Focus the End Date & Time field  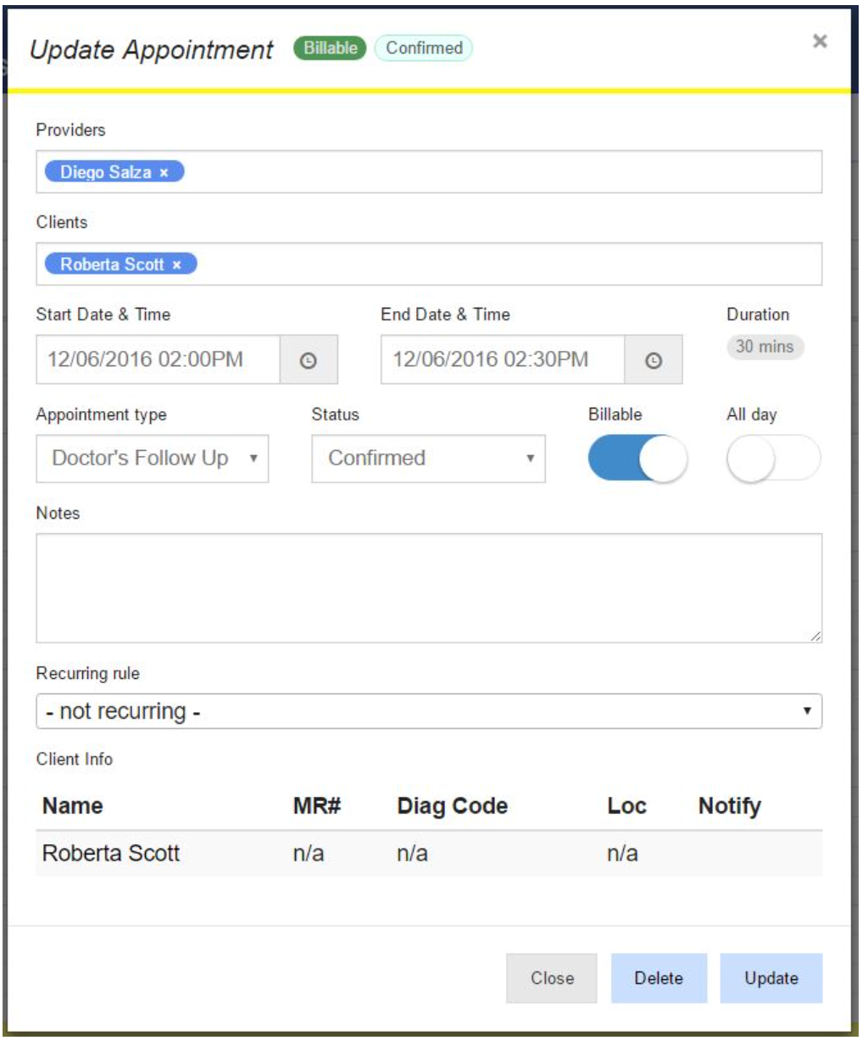pos(503,360)
